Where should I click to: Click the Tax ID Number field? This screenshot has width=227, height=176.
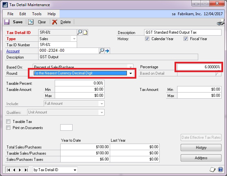[58, 45]
